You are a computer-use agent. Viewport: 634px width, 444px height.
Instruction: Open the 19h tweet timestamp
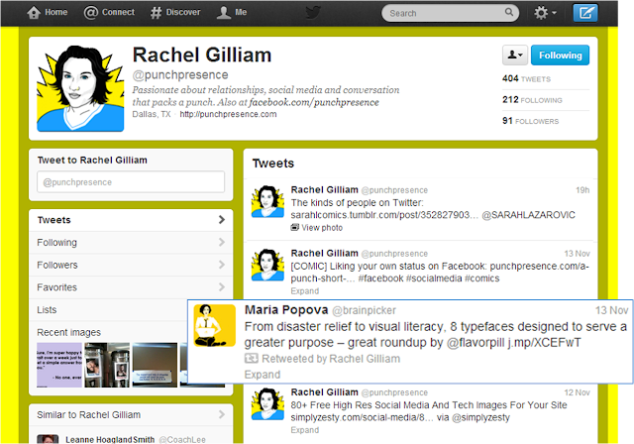582,190
